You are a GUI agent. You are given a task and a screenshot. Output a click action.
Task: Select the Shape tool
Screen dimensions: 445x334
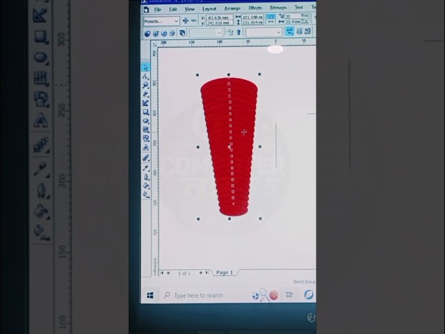[x=146, y=77]
